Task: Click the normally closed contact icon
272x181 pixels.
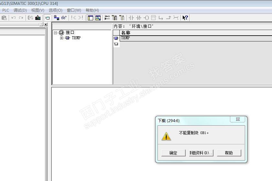Action: pyautogui.click(x=139, y=18)
